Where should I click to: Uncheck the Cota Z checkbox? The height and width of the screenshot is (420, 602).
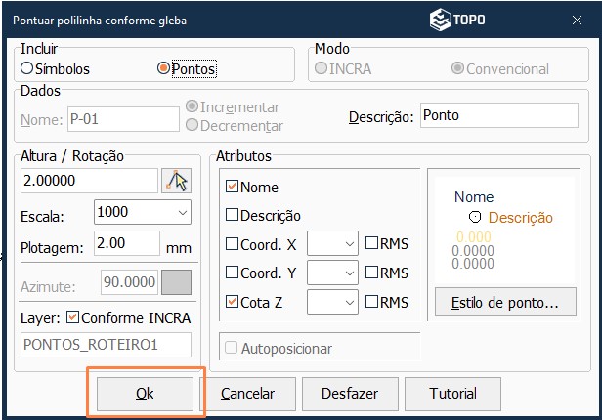[232, 302]
